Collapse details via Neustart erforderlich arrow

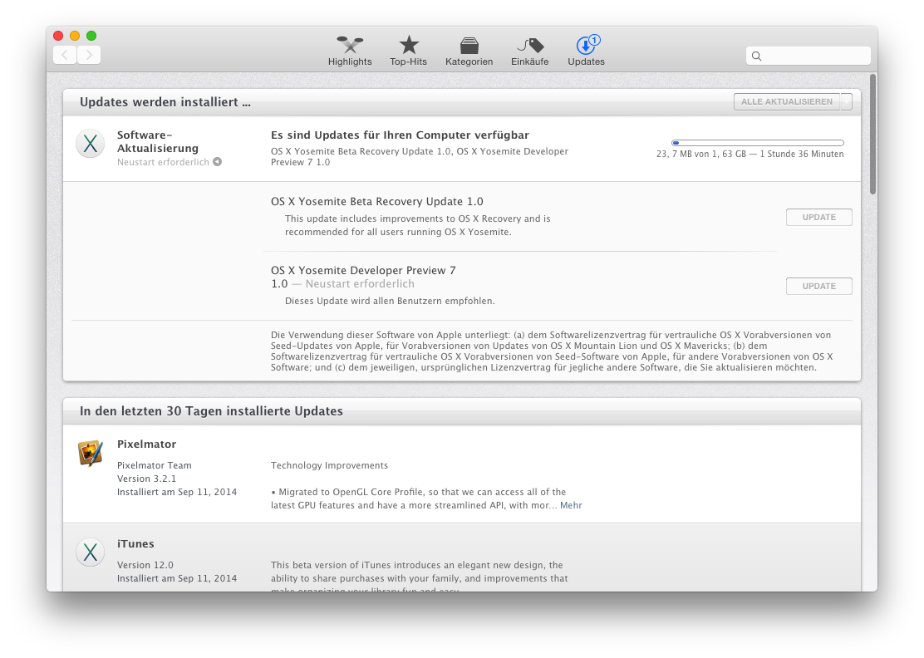point(218,162)
